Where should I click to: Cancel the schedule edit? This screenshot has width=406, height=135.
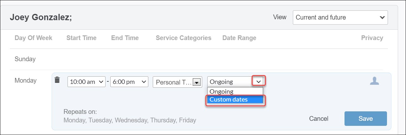319,119
